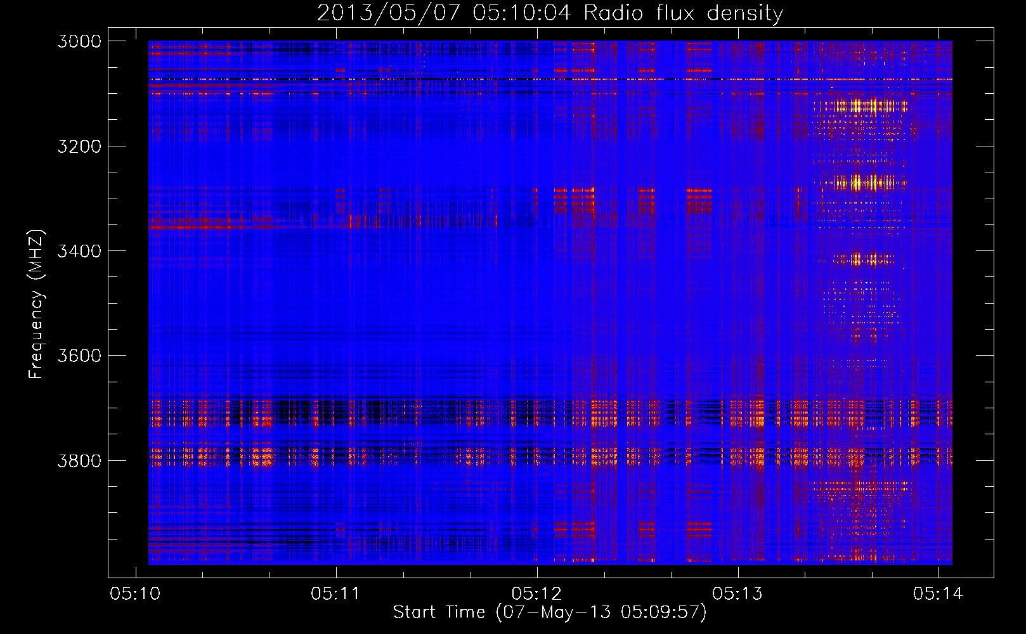Click the 05:14 time tick label

tap(938, 594)
